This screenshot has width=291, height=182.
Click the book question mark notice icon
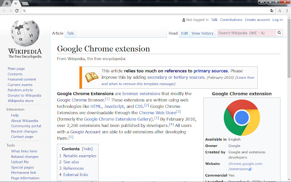pyautogui.click(x=91, y=77)
